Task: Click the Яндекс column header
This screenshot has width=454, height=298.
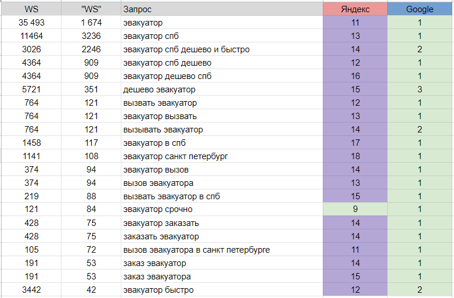Action: point(355,9)
